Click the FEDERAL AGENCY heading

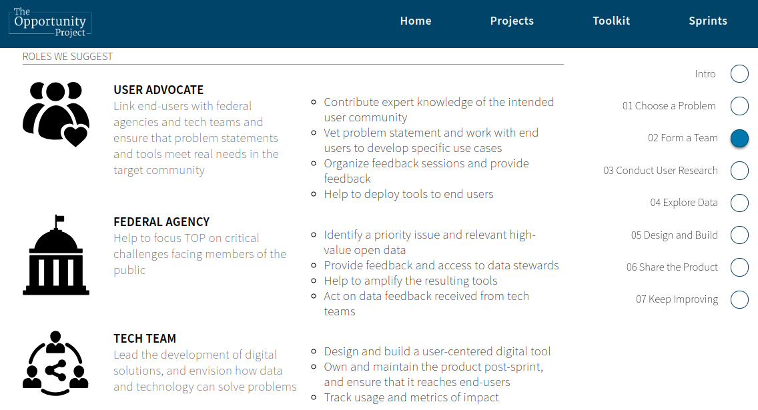tap(161, 221)
